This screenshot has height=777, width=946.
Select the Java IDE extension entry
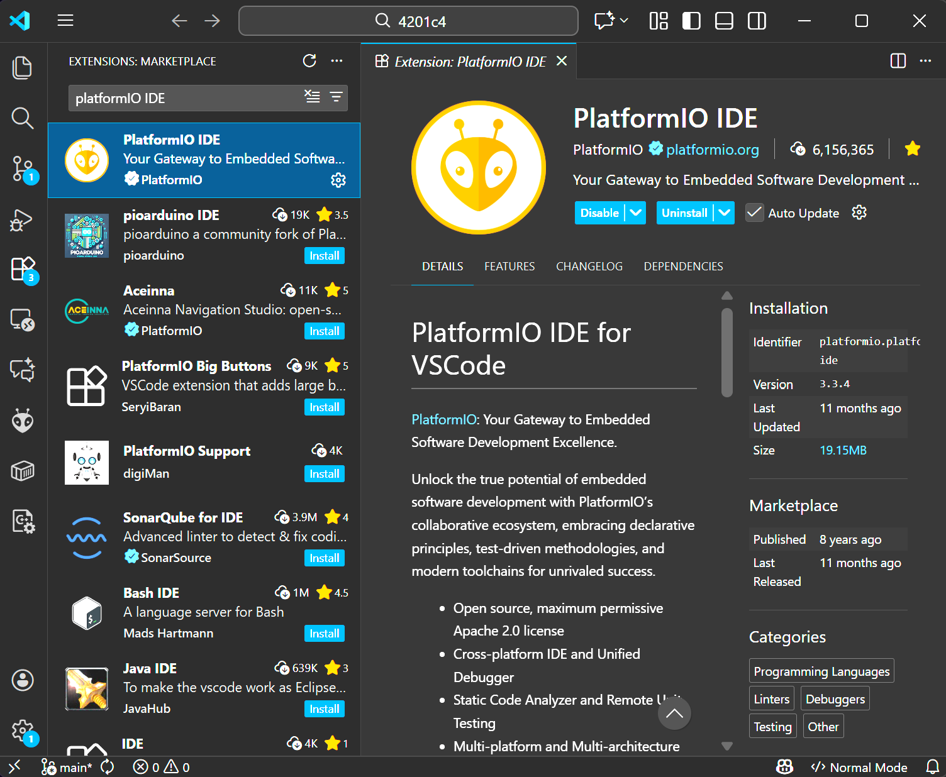204,688
